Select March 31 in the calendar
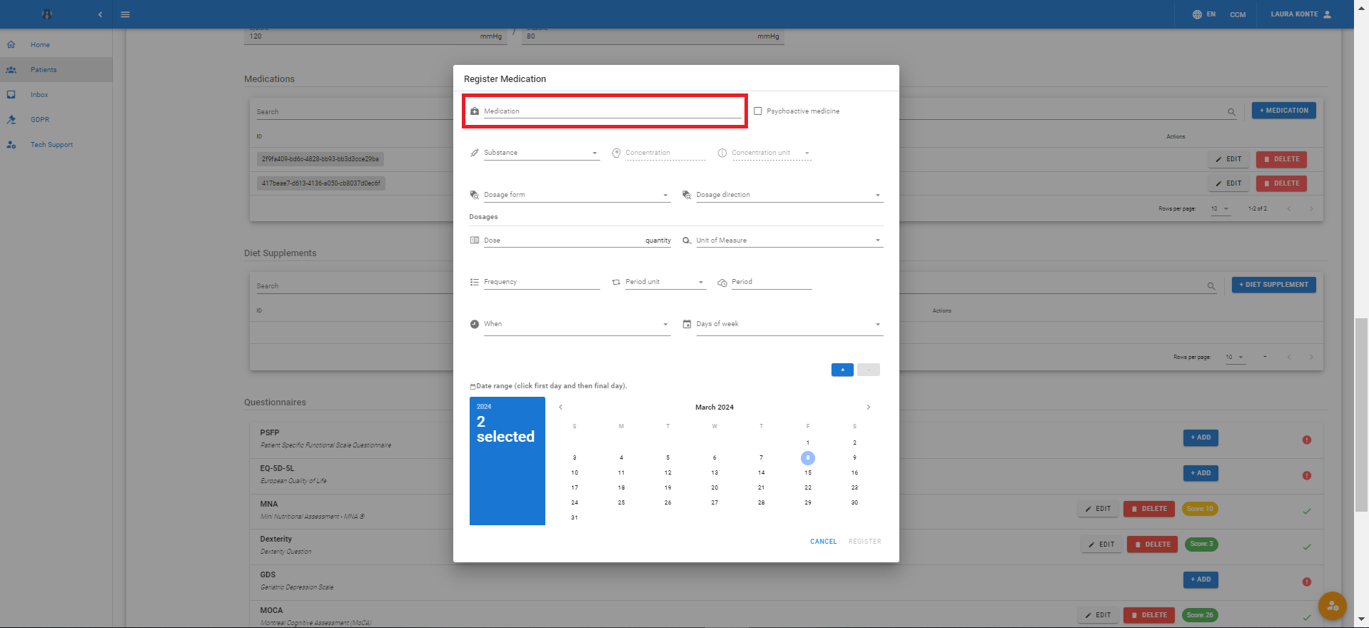1369x628 pixels. [575, 518]
